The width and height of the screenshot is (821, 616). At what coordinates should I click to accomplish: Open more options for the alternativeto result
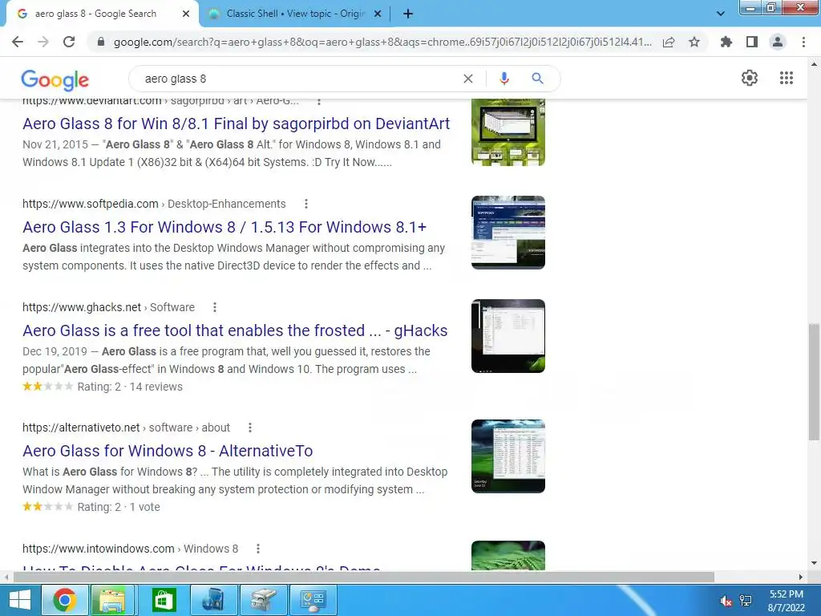pos(250,428)
